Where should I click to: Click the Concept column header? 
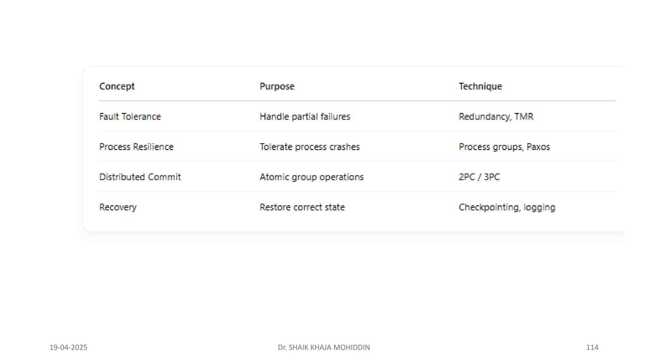point(117,86)
